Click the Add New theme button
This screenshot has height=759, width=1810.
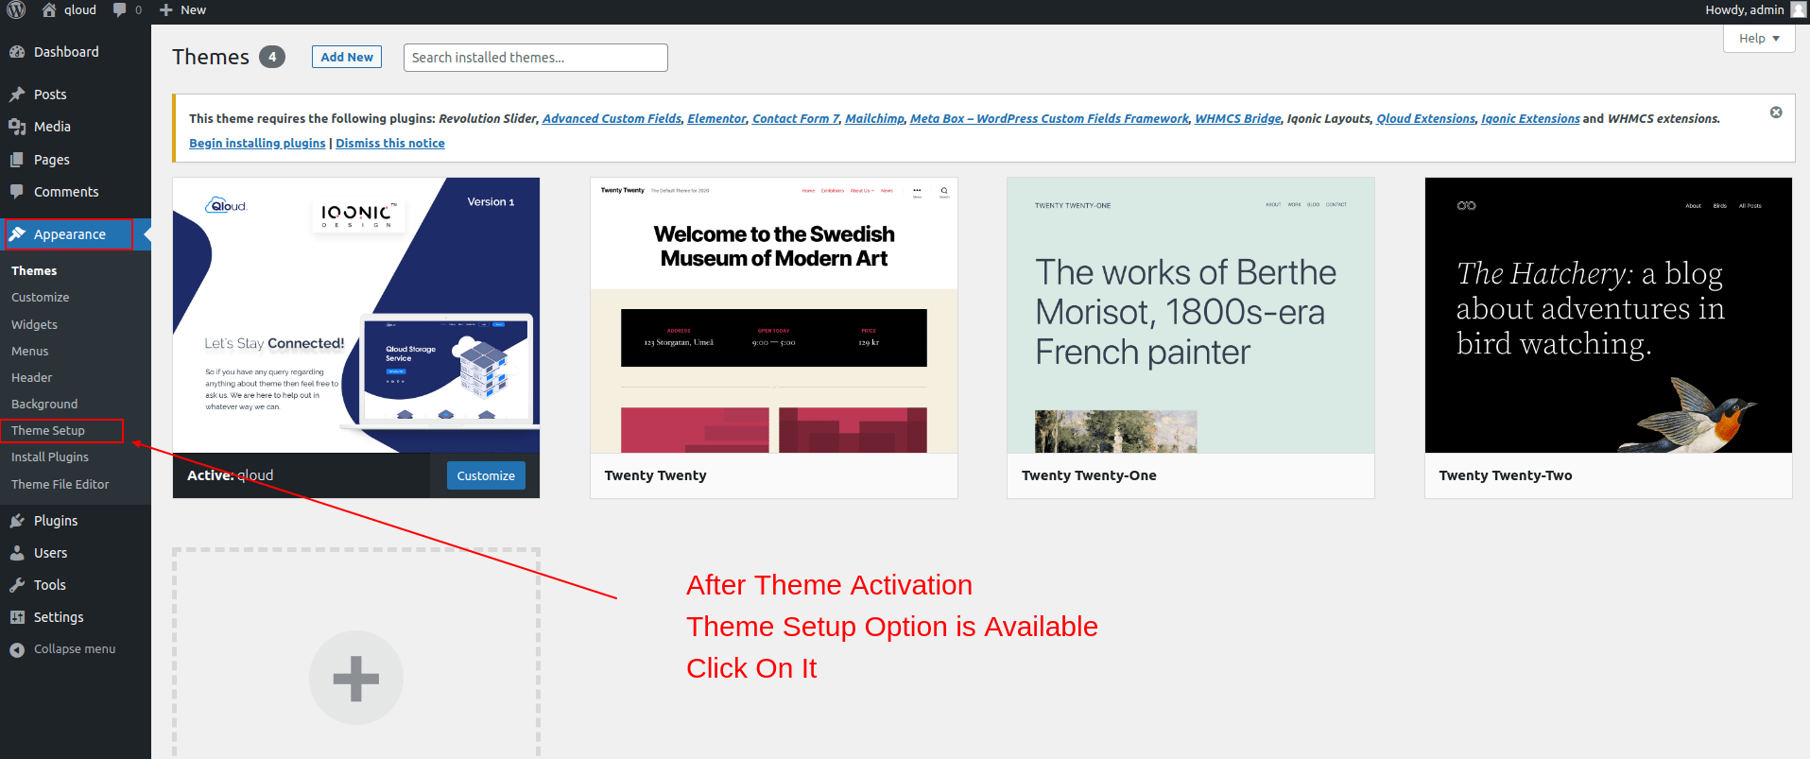(347, 57)
